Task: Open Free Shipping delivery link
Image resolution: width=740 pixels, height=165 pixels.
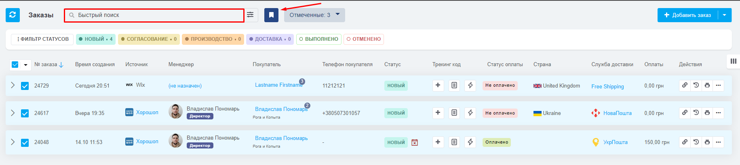Action: [x=607, y=86]
